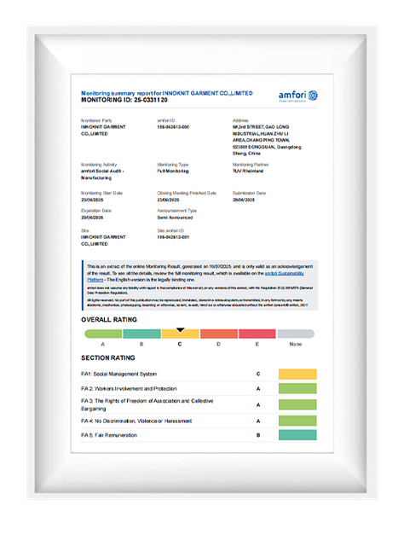Click the yellow swatch for PA1 rating
This screenshot has width=404, height=546.
tap(297, 374)
